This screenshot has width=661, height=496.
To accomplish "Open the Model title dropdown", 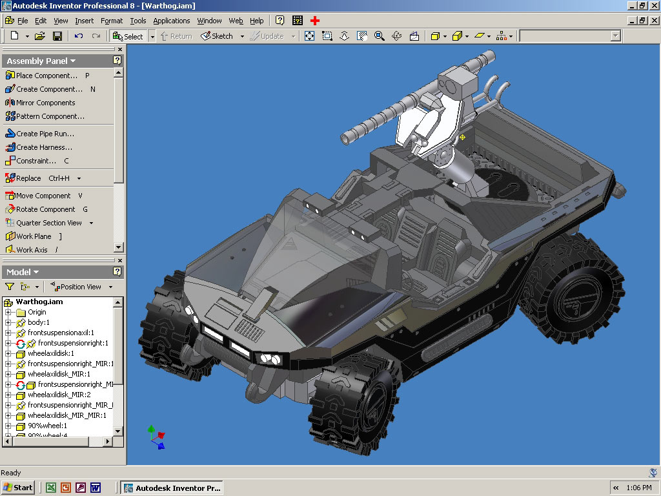I will tap(36, 272).
